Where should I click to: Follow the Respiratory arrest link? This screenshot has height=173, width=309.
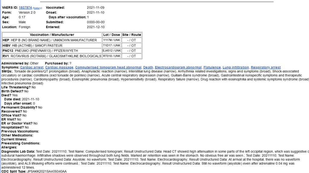tap(266, 67)
